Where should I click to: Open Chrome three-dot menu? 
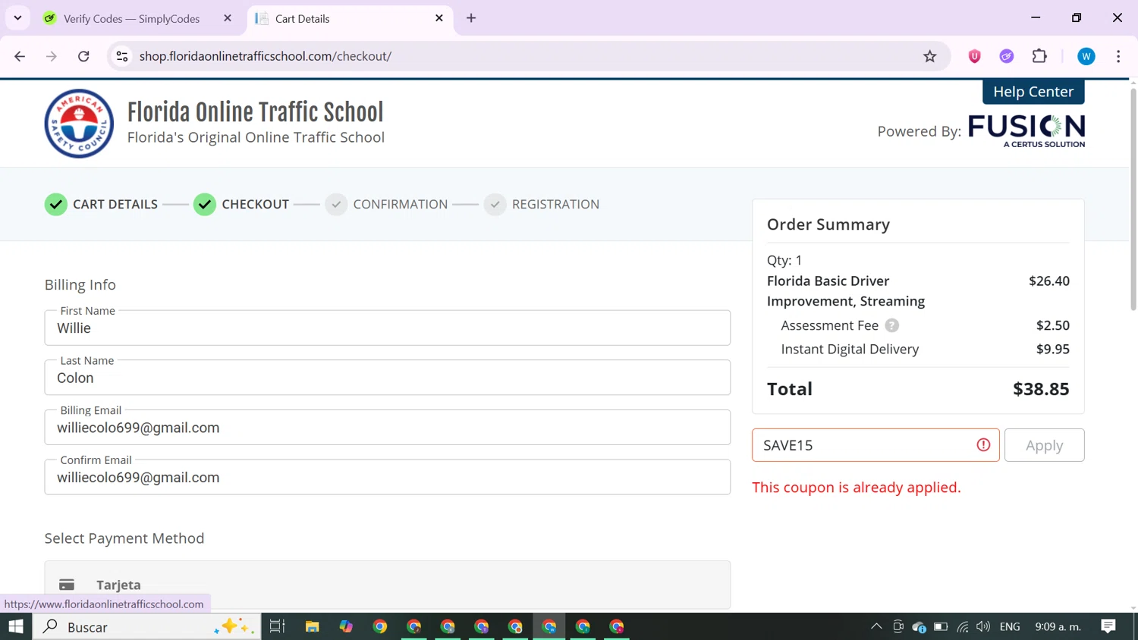click(1118, 56)
